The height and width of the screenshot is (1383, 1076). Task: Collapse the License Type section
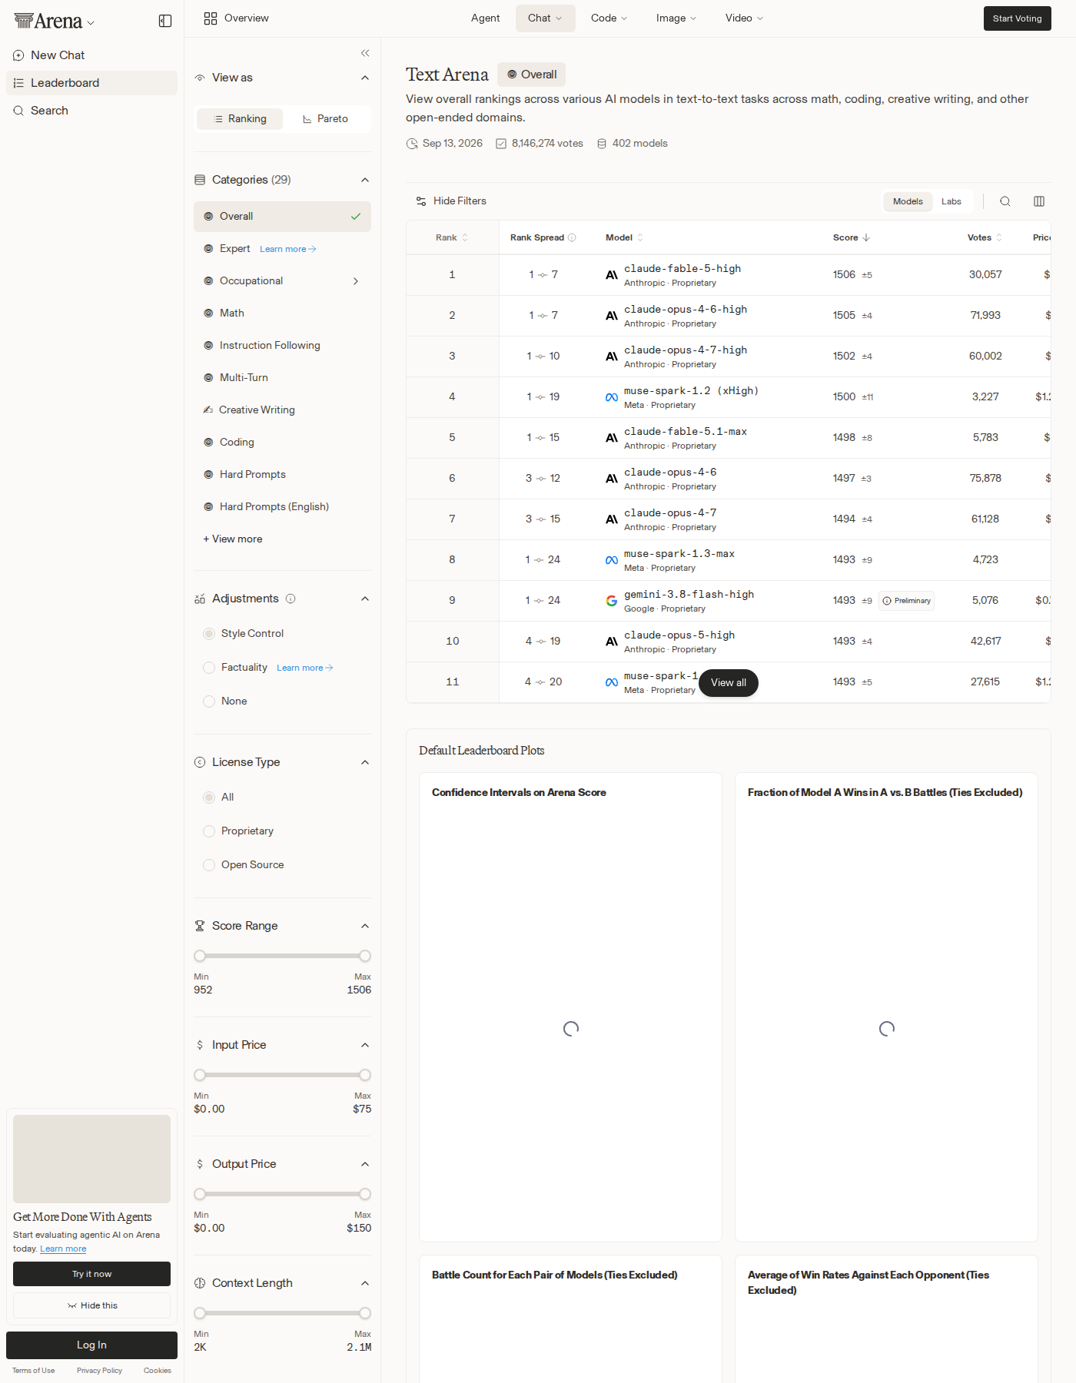365,762
